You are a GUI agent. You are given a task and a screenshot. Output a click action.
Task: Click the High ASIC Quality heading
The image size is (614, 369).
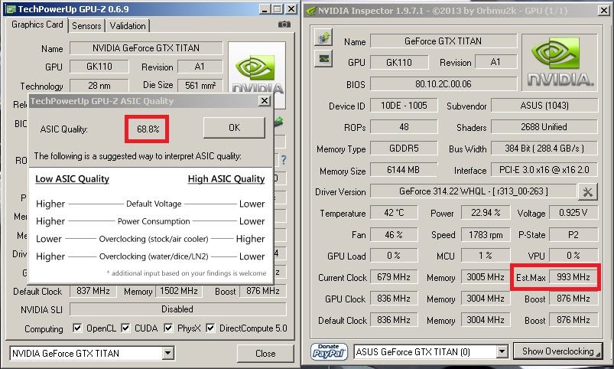click(226, 179)
